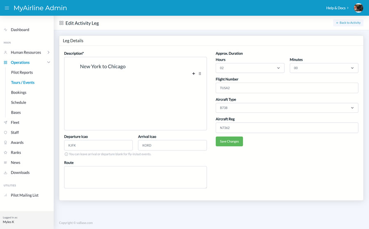The image size is (369, 229).
Task: Click Back to Activity button
Action: (x=348, y=23)
